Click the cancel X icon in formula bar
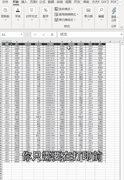 point(35,34)
